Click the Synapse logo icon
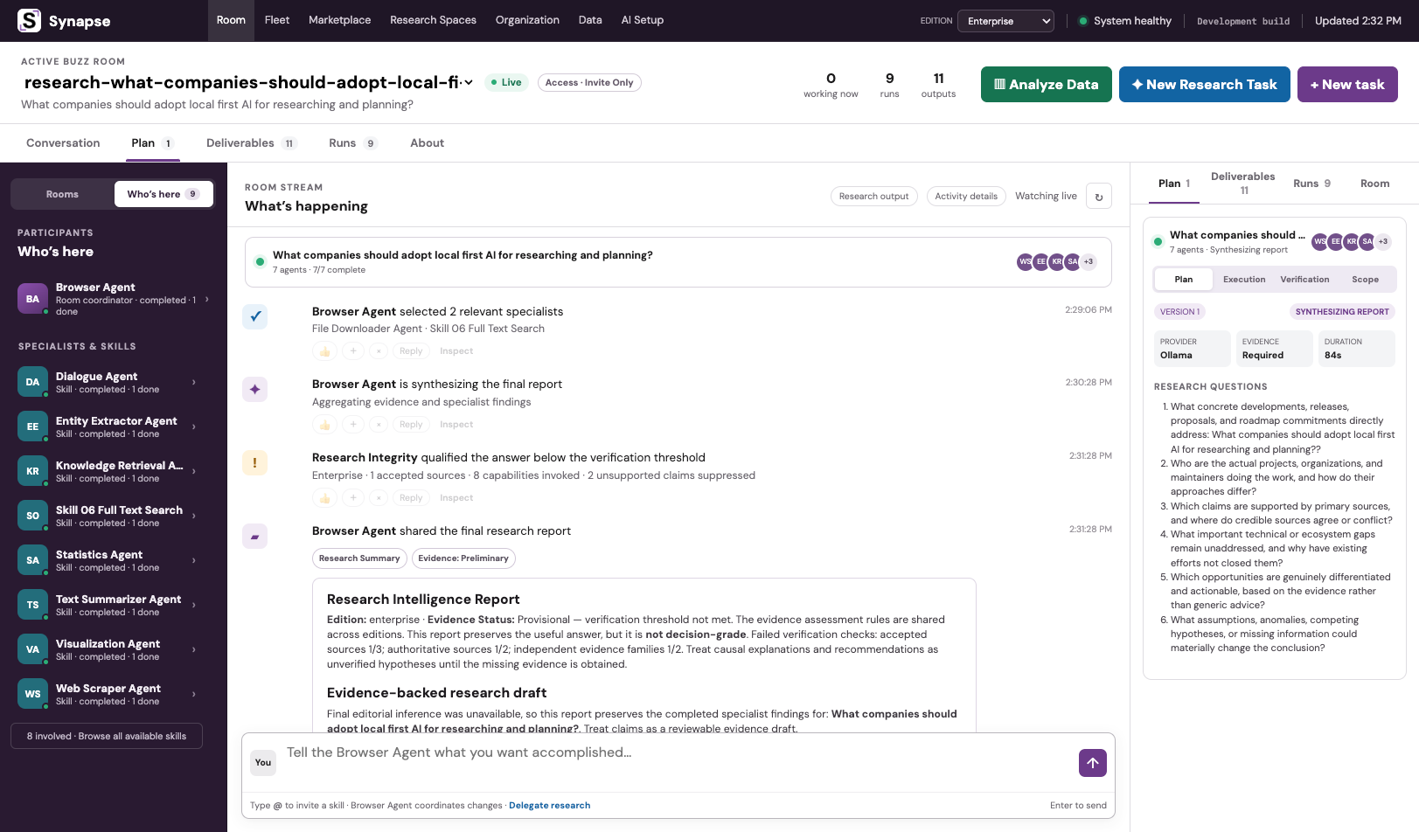This screenshot has height=832, width=1419. click(x=30, y=20)
